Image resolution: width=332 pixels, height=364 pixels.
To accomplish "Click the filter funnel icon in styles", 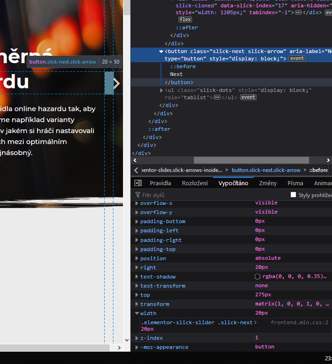I will [x=138, y=195].
